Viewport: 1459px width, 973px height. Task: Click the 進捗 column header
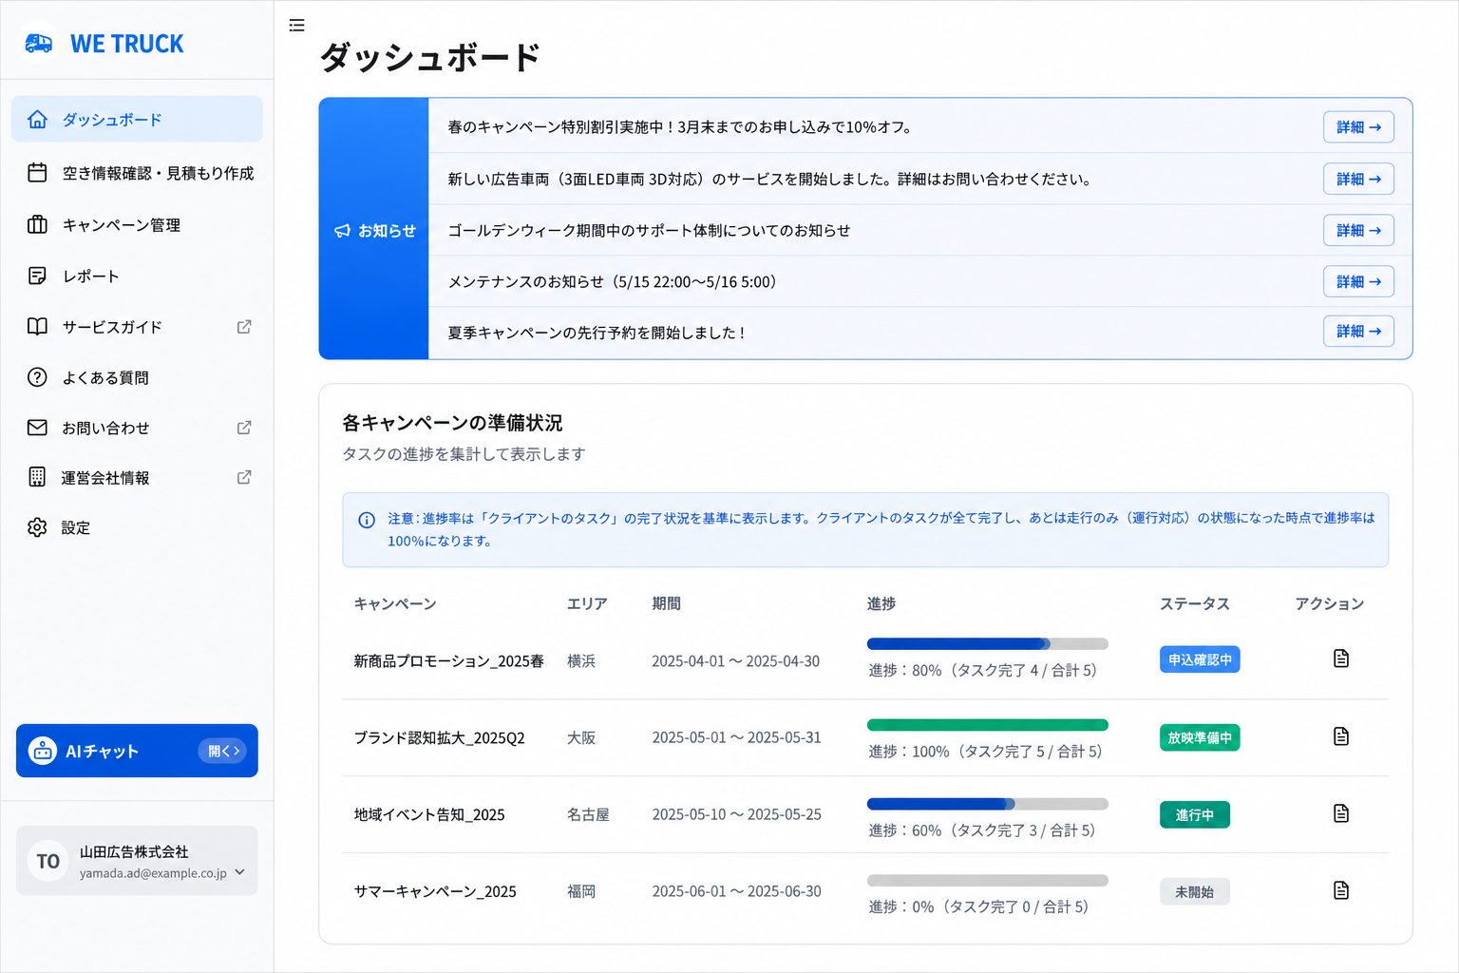pos(881,604)
